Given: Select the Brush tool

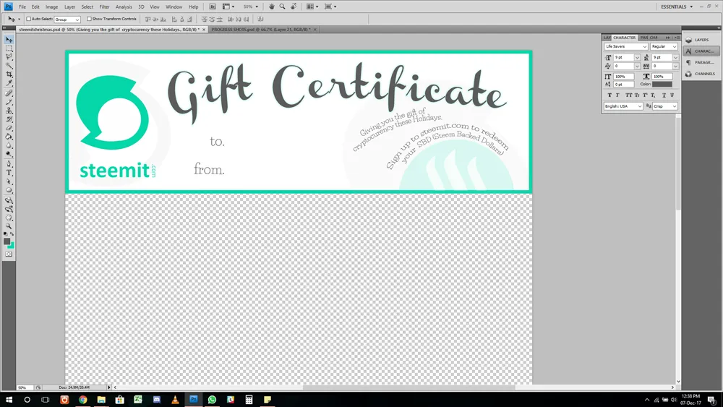Looking at the screenshot, I should pos(9,103).
